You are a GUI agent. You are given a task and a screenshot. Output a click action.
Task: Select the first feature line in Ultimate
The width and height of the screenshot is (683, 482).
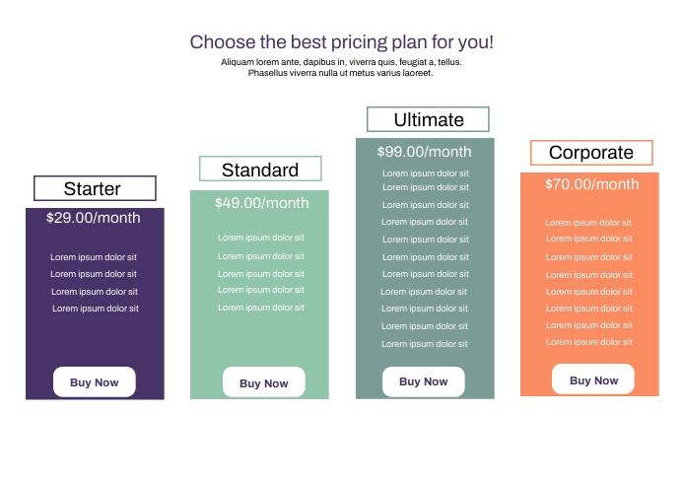(x=425, y=173)
